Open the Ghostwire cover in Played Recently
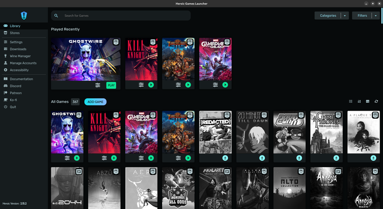The height and width of the screenshot is (209, 383). pyautogui.click(x=86, y=59)
